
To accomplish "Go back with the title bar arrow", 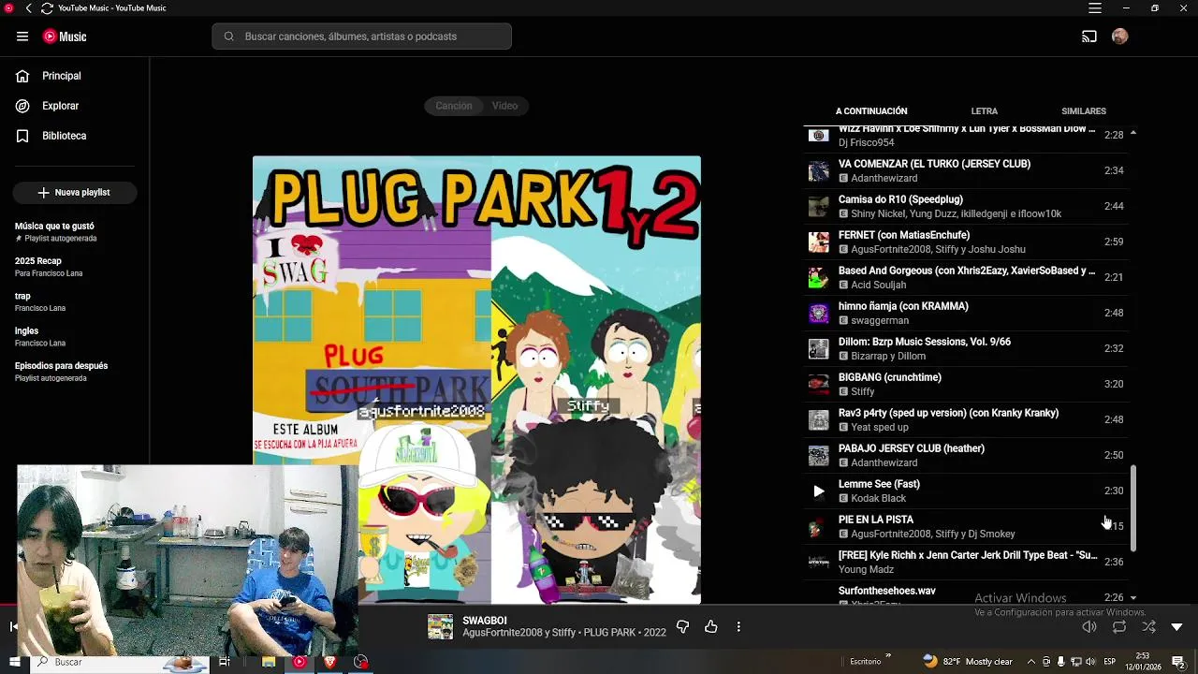I will pyautogui.click(x=29, y=8).
